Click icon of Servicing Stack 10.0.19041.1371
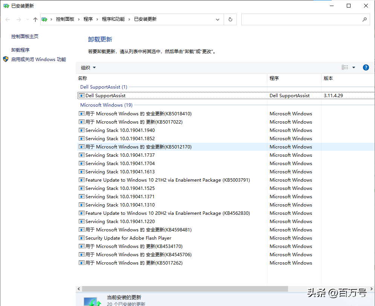375x306 pixels. click(x=82, y=197)
